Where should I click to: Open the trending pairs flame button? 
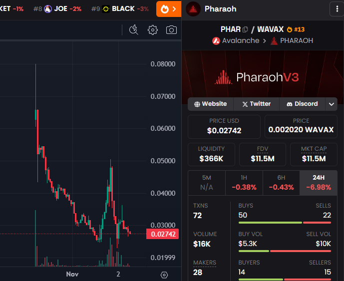168,9
